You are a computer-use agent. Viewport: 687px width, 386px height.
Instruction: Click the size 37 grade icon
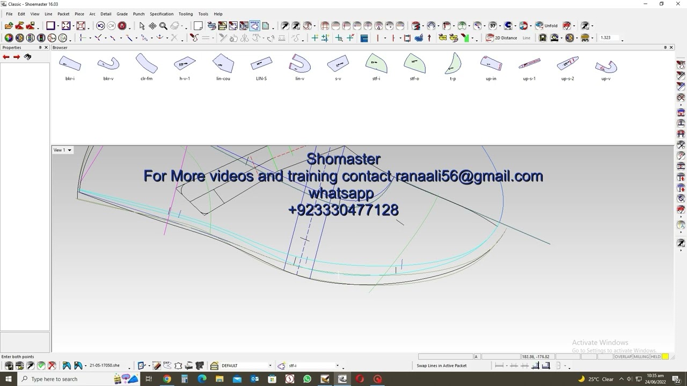click(493, 26)
